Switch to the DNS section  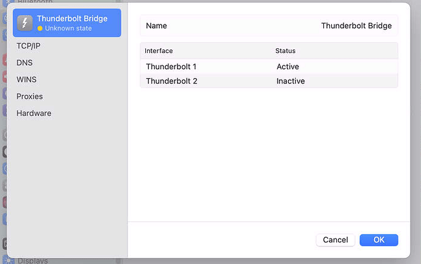pyautogui.click(x=24, y=62)
